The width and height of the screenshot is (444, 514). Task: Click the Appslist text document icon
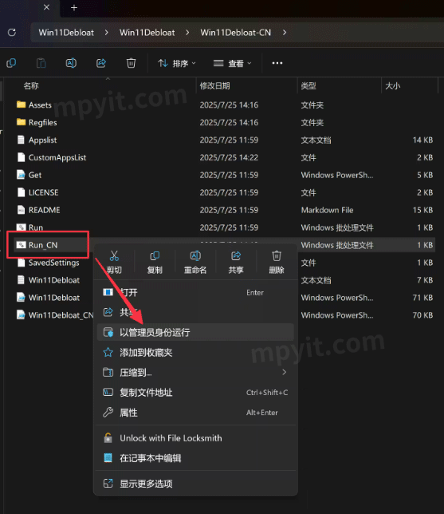[21, 140]
